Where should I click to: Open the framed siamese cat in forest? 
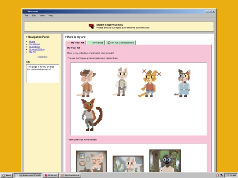[x=165, y=161]
